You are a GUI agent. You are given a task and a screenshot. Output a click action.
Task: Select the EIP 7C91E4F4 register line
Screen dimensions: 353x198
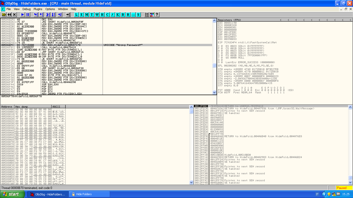point(247,42)
